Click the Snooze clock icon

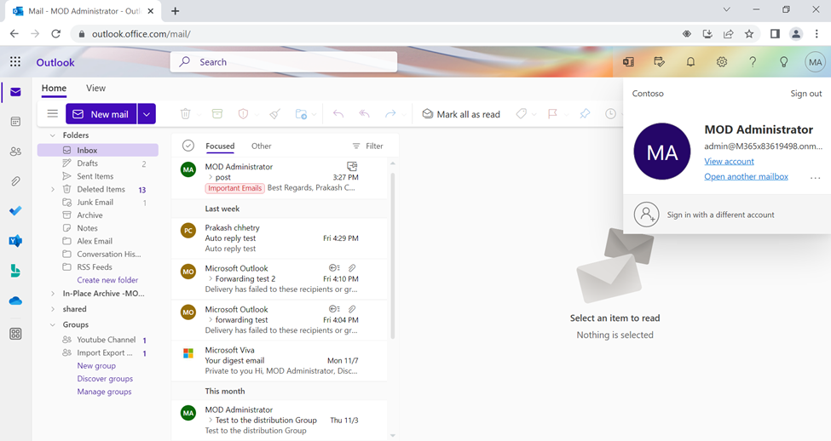pos(610,114)
